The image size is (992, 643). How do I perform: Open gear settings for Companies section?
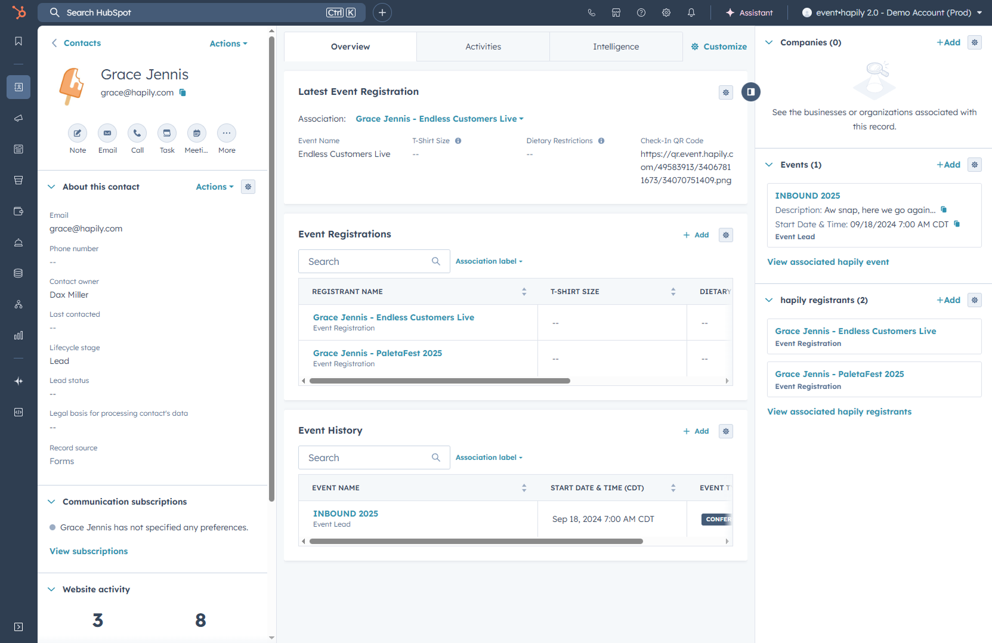(x=975, y=42)
